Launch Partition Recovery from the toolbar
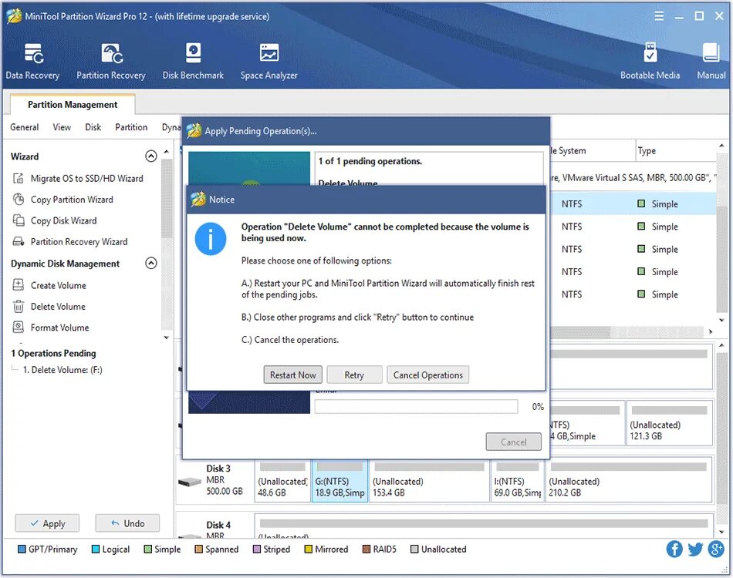The image size is (733, 578). [111, 61]
